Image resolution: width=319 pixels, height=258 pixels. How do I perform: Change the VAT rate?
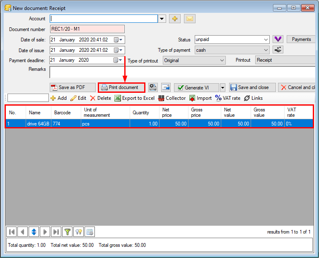click(228, 98)
